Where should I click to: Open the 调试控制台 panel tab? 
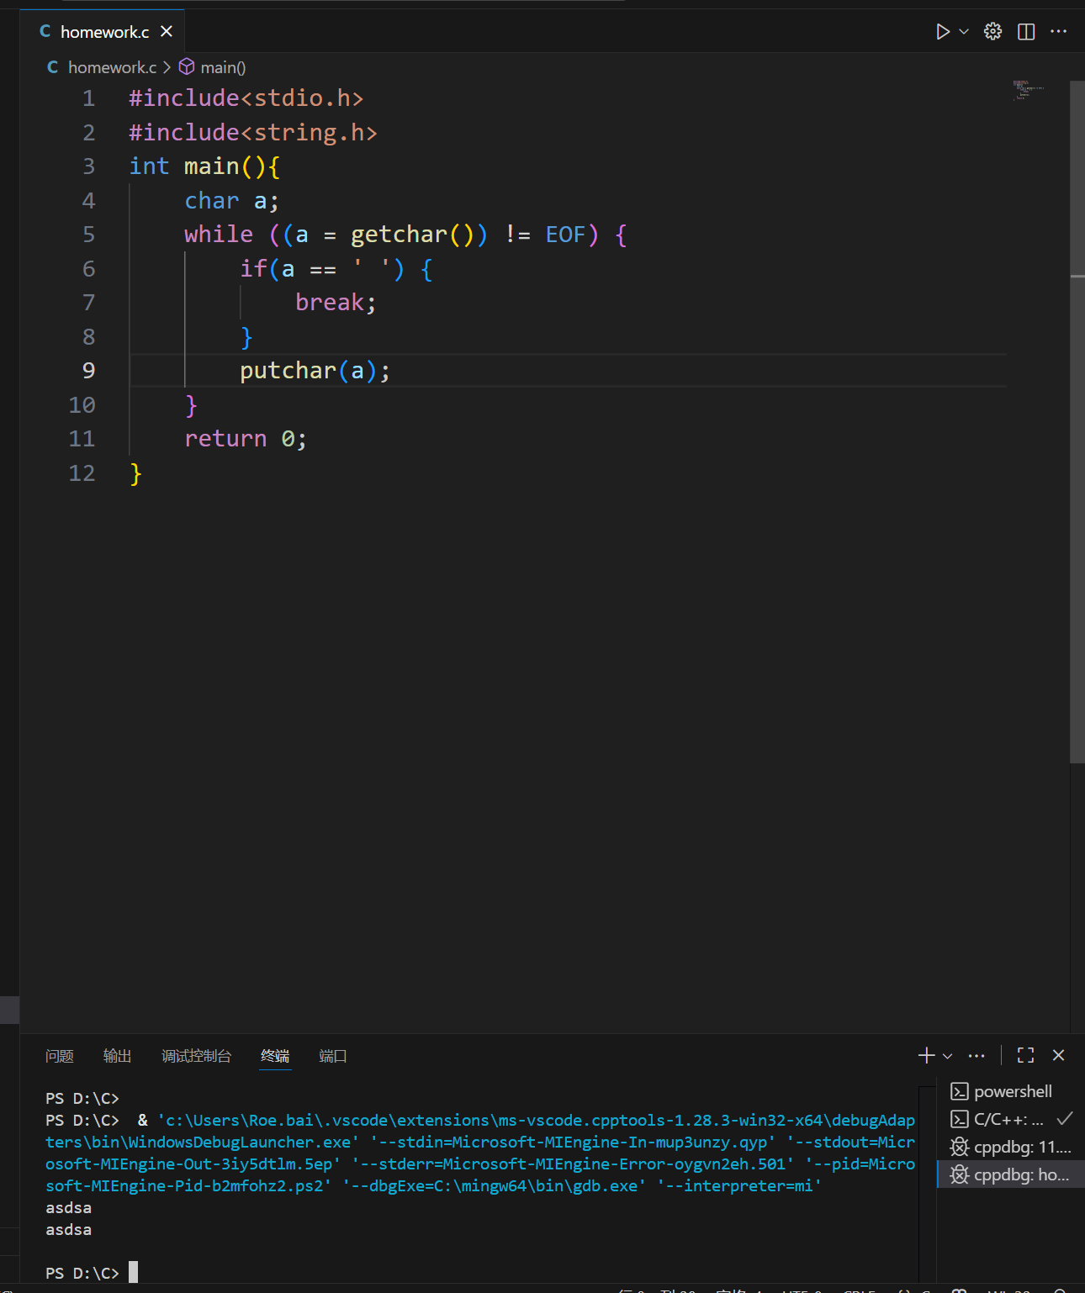(197, 1056)
